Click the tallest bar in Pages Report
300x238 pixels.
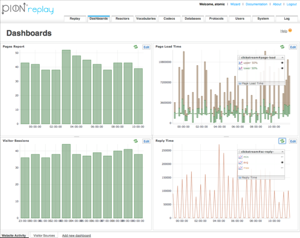(66, 87)
